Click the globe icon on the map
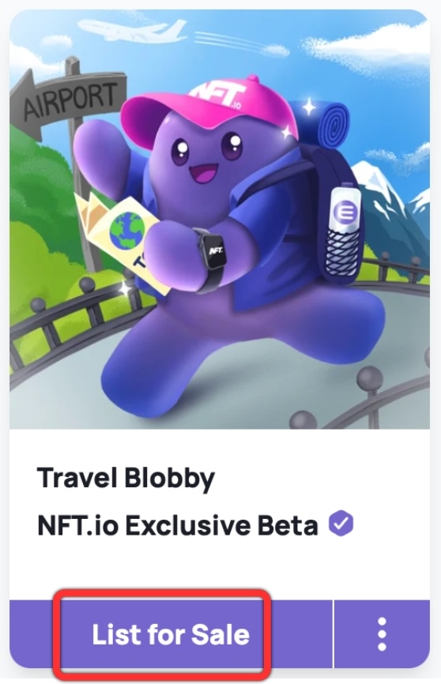Image resolution: width=441 pixels, height=684 pixels. (x=127, y=228)
